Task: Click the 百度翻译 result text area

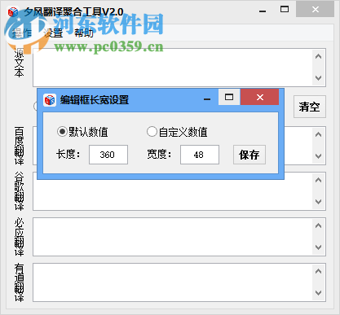Action: (298, 146)
